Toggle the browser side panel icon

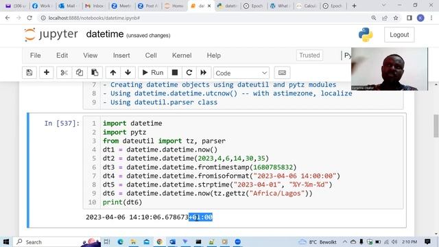pyautogui.click(x=410, y=18)
